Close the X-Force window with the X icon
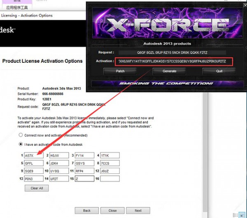 point(245,5)
